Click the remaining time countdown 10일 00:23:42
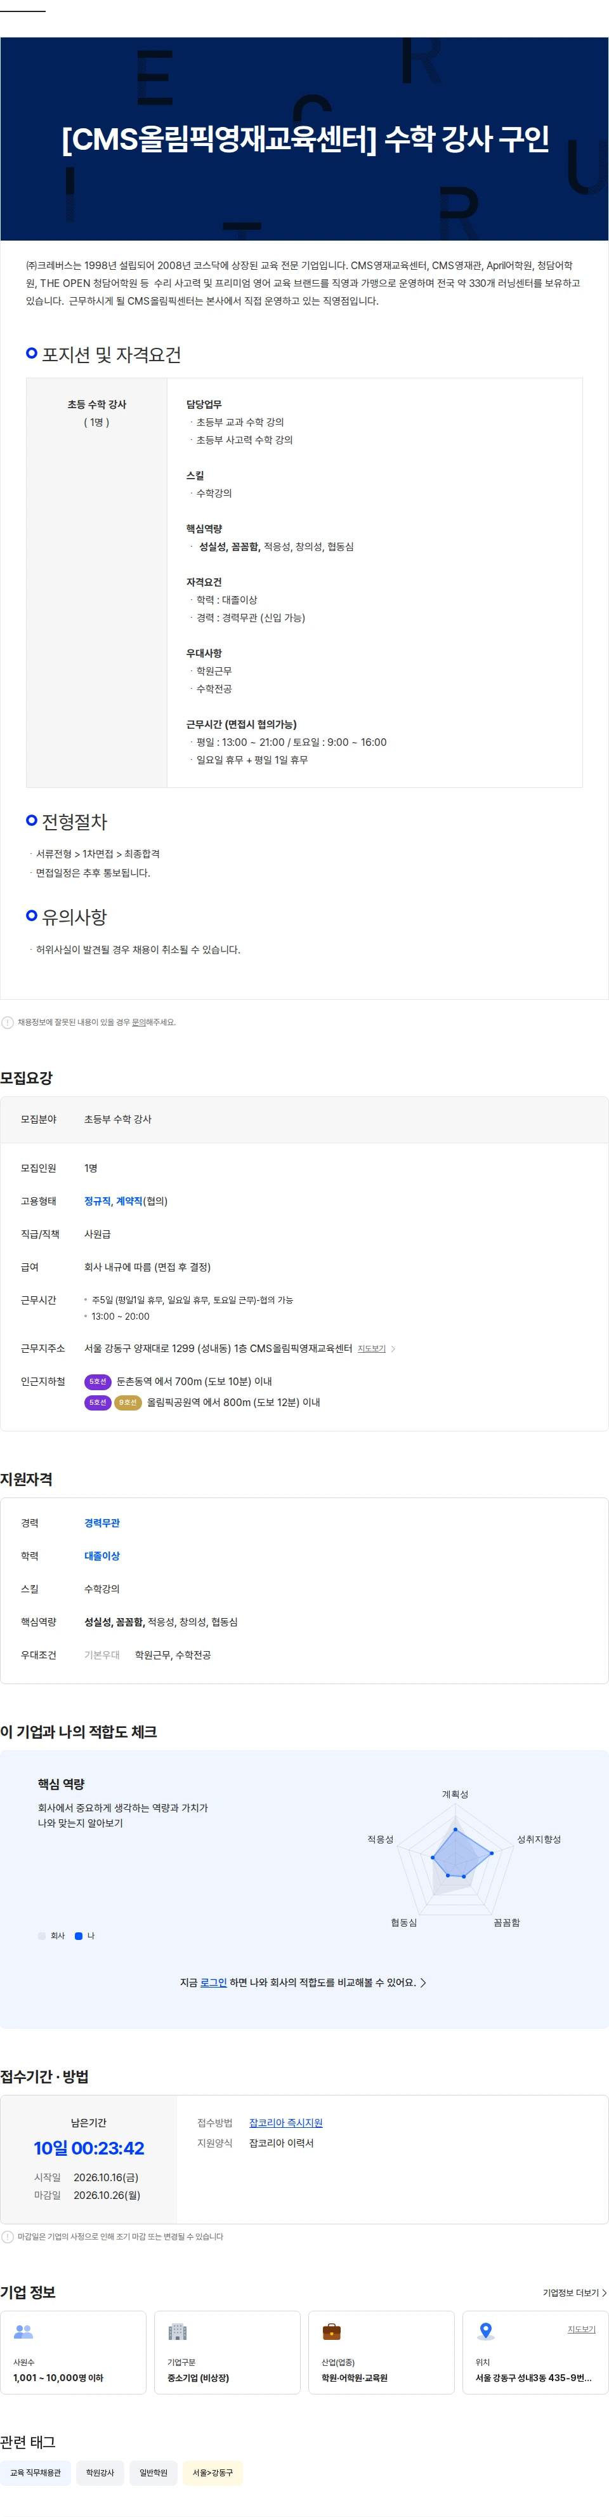Image resolution: width=609 pixels, height=2517 pixels. 89,2148
